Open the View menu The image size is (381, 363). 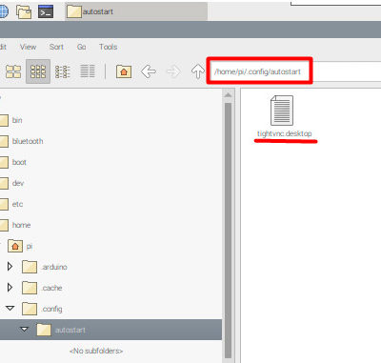coord(28,47)
